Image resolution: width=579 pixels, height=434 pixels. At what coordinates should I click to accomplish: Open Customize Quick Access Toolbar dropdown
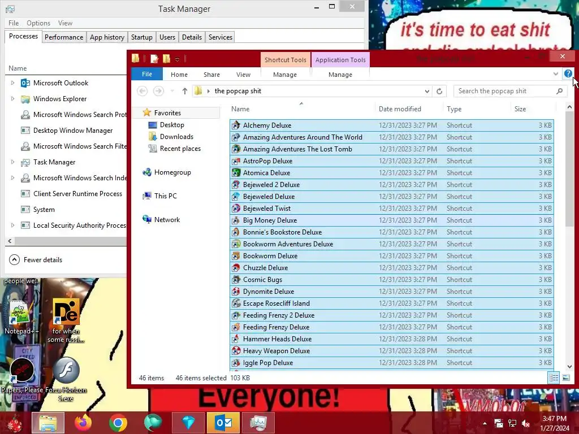pos(177,59)
